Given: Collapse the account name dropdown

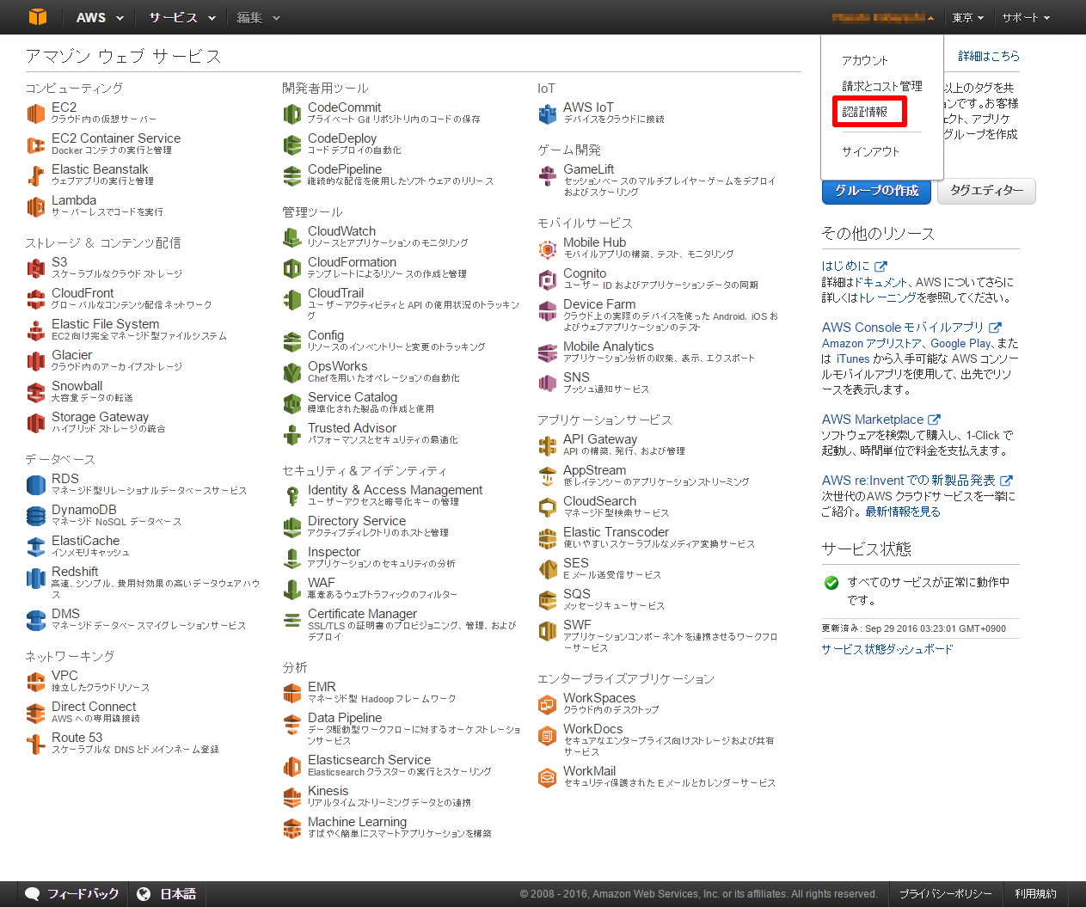Looking at the screenshot, I should [x=882, y=17].
